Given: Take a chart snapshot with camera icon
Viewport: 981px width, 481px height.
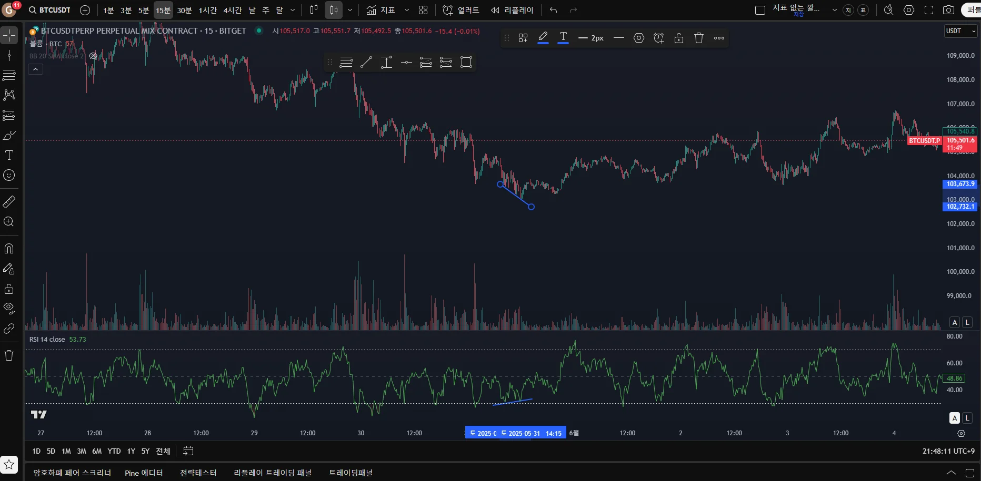Looking at the screenshot, I should coord(948,10).
